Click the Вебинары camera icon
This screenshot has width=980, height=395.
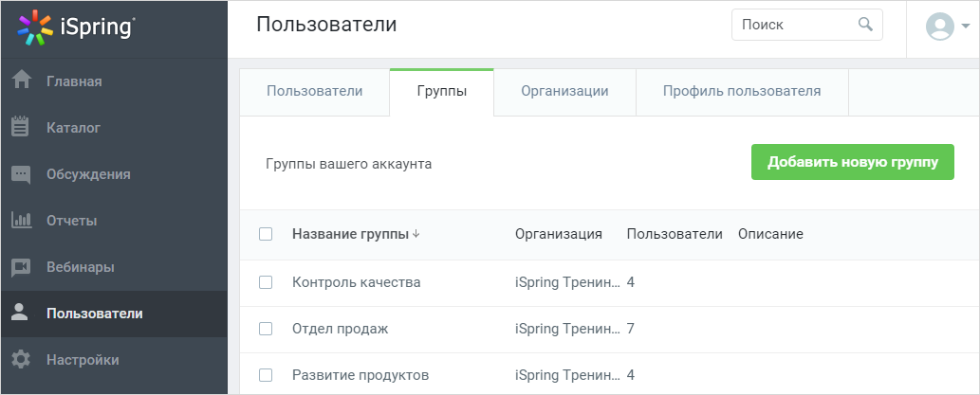point(21,267)
